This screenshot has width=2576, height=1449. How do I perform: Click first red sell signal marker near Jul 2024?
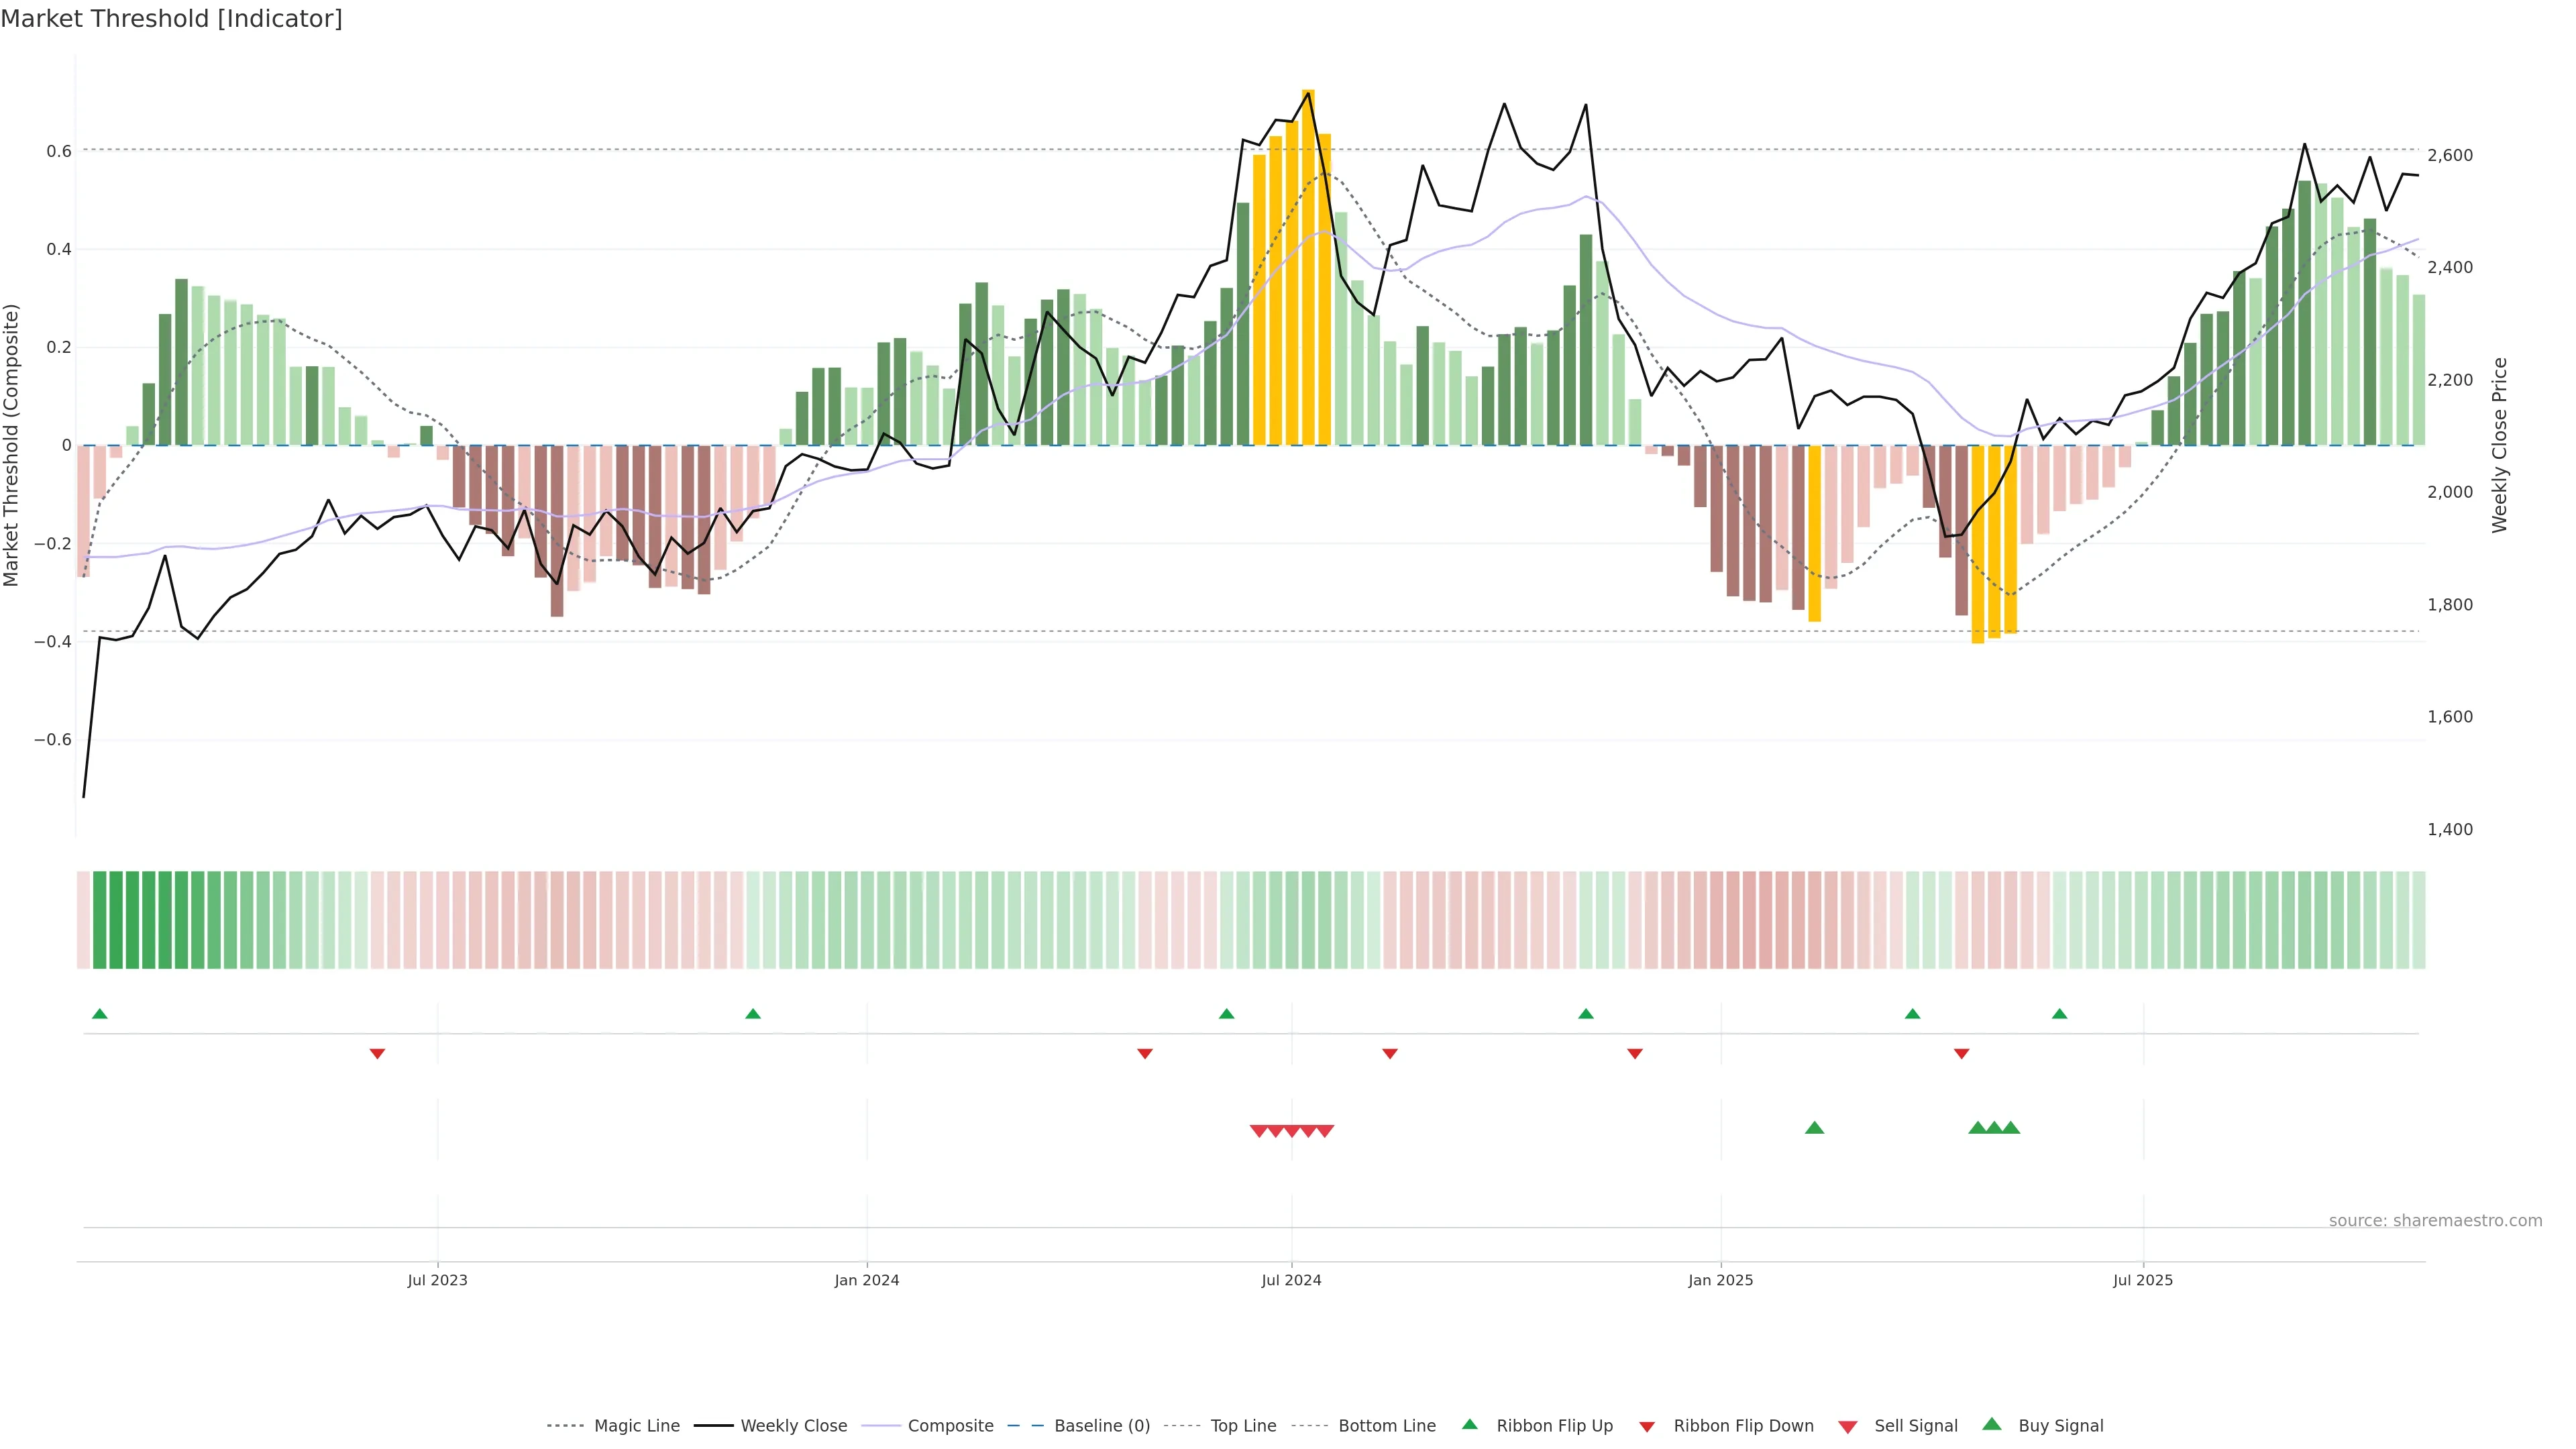pyautogui.click(x=1259, y=1131)
